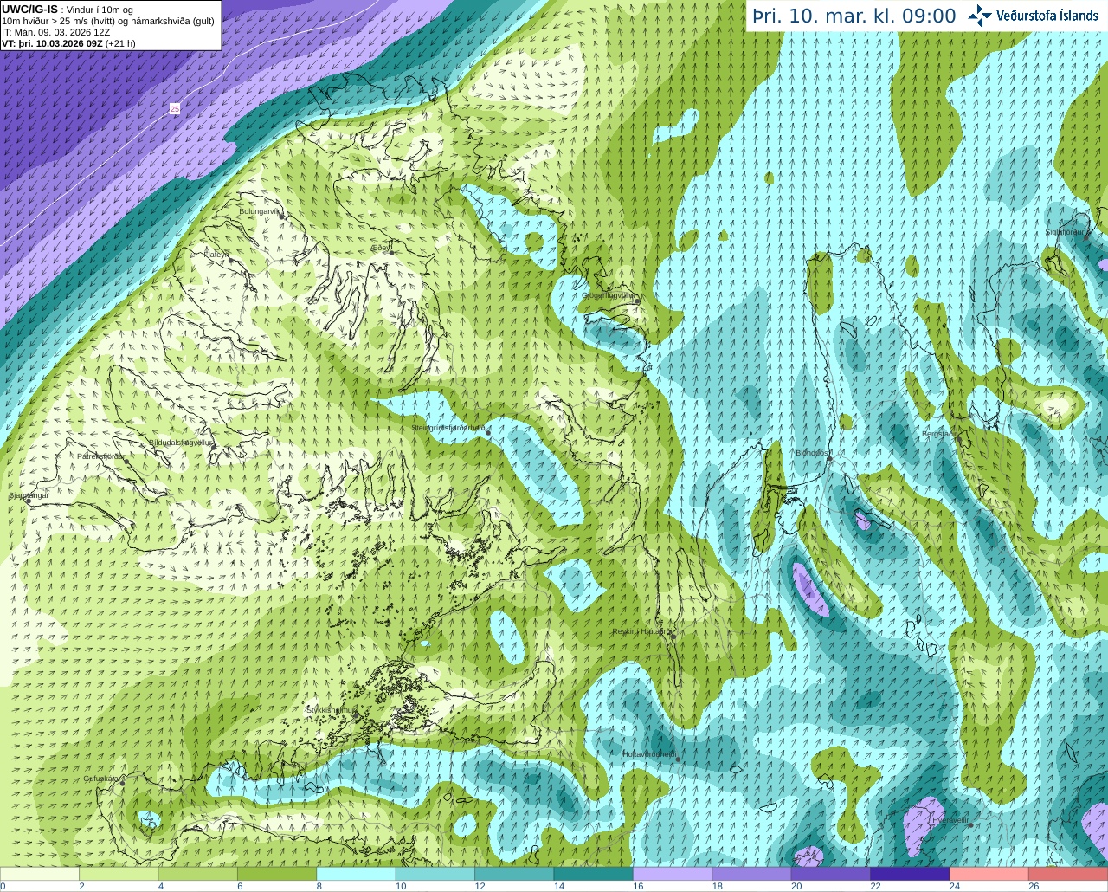Image resolution: width=1108 pixels, height=892 pixels.
Task: Select the 2–4 m/s pale green legend swatch
Action: pyautogui.click(x=119, y=874)
